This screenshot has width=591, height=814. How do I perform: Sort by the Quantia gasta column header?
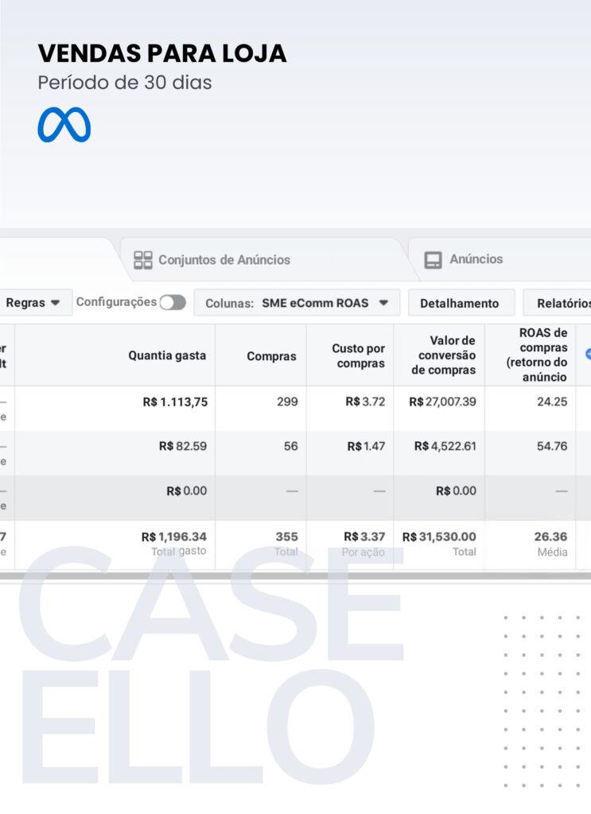click(167, 356)
